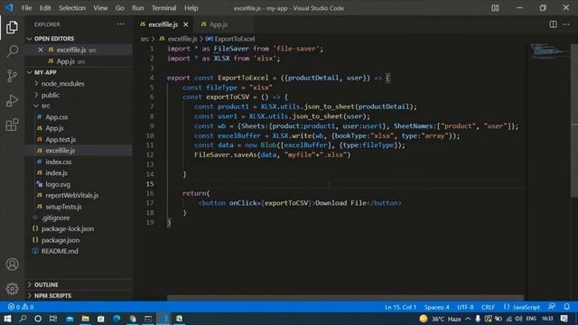
Task: Open the File menu
Action: click(26, 8)
